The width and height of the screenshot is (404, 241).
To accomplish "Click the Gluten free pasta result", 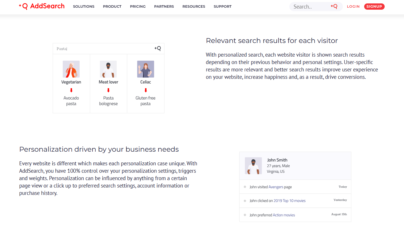I will click(145, 101).
